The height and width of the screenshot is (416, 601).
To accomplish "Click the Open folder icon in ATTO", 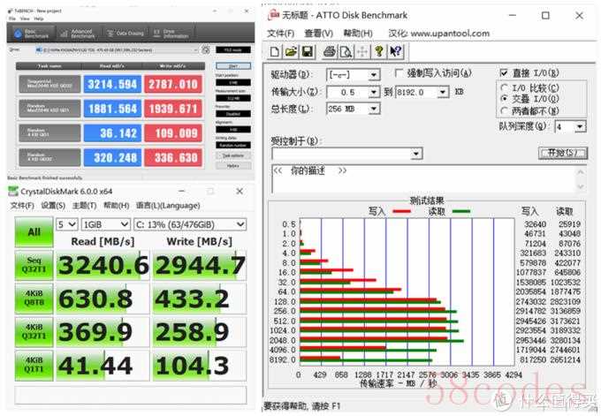I will [x=290, y=51].
